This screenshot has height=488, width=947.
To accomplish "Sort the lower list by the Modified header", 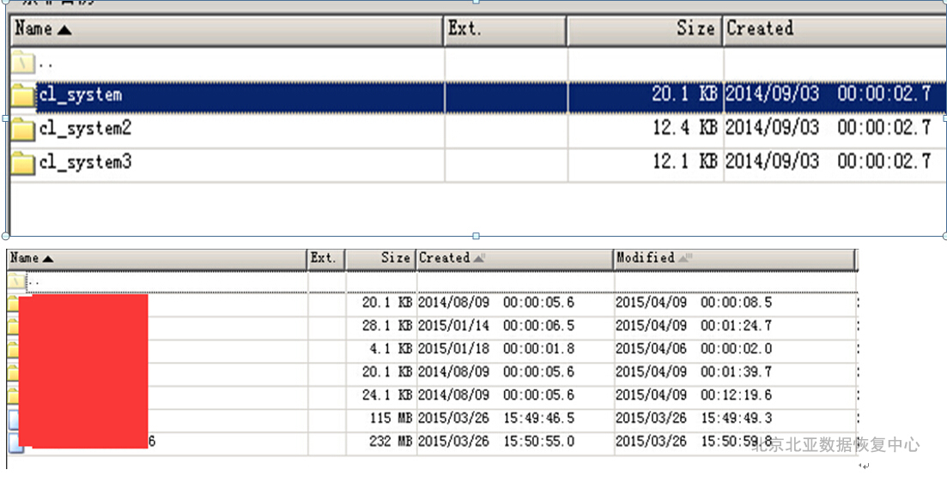I will (734, 259).
